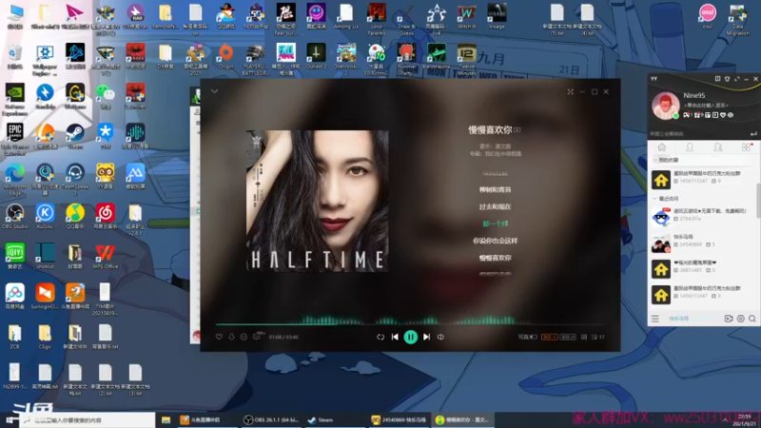Open Among Us desktop shortcut
This screenshot has width=761, height=428.
click(x=346, y=16)
